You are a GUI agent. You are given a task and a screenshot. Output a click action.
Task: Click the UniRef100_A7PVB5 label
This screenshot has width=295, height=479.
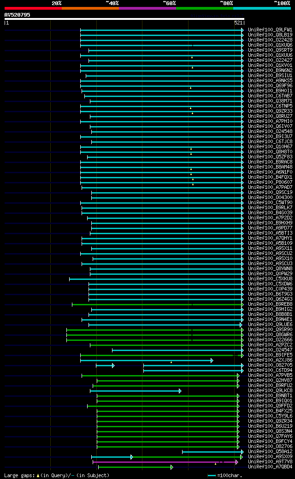(x=270, y=375)
